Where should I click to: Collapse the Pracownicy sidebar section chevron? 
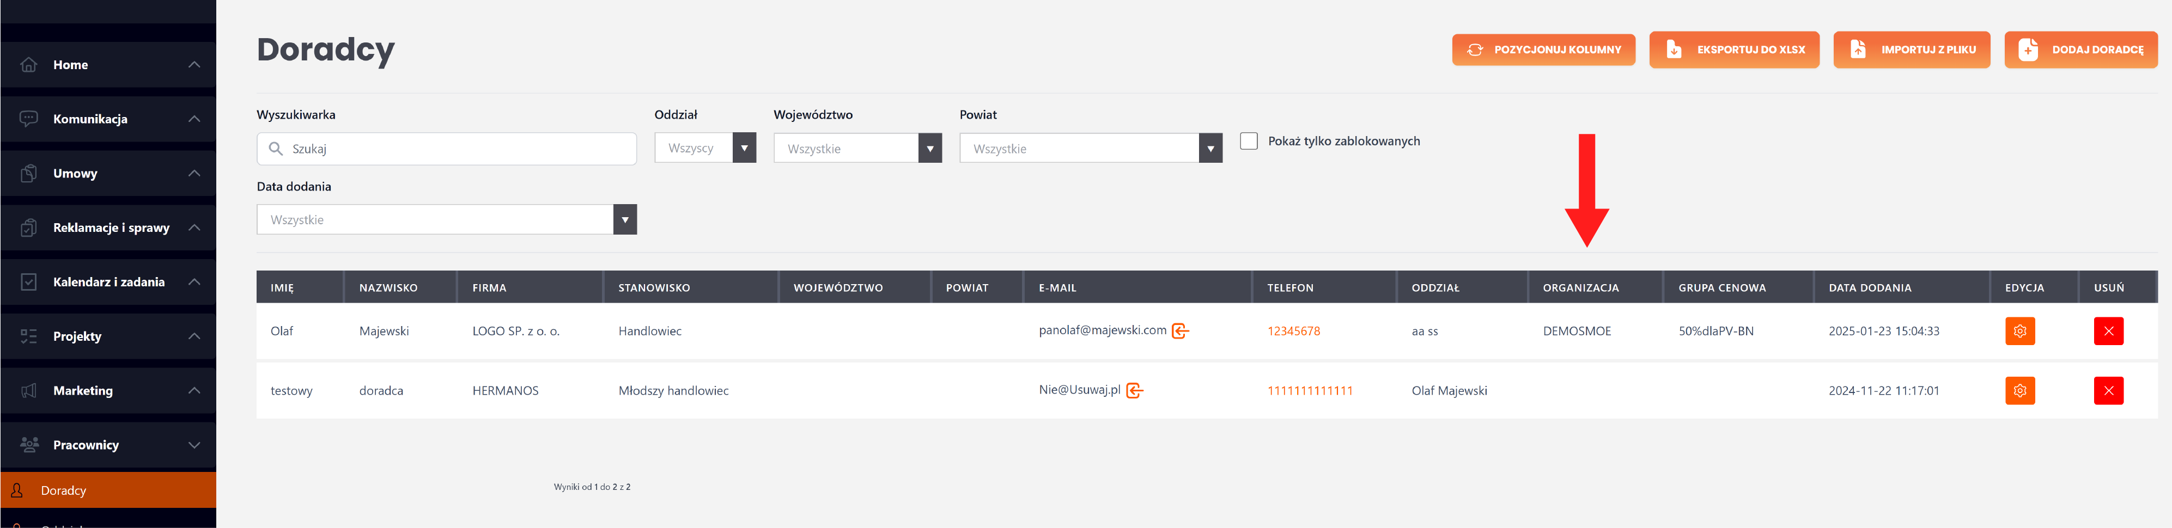tap(194, 445)
